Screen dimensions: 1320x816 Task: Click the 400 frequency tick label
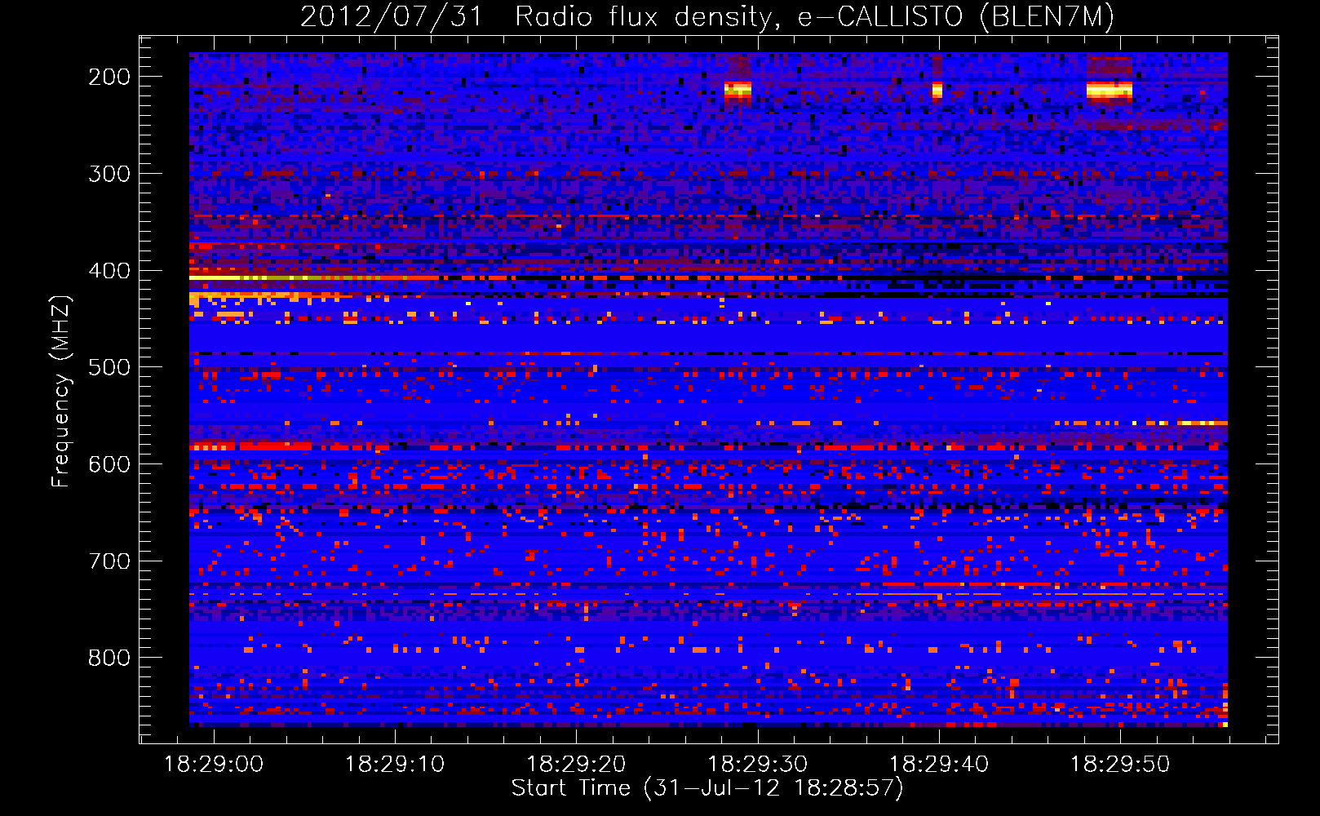[109, 271]
